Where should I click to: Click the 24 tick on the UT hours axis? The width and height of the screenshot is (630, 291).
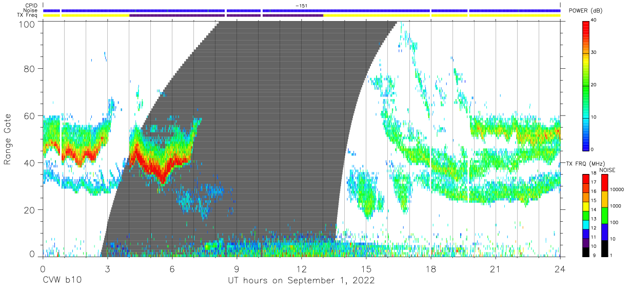coord(560,268)
